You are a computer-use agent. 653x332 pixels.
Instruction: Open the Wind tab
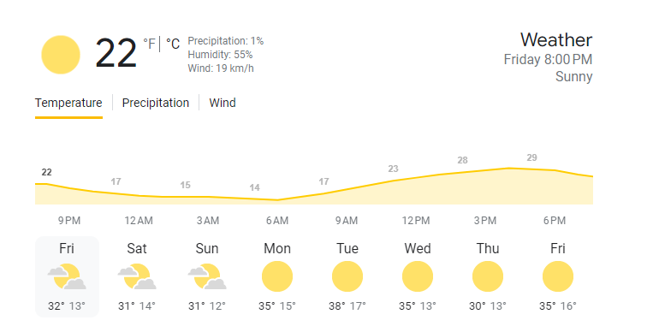coord(223,103)
